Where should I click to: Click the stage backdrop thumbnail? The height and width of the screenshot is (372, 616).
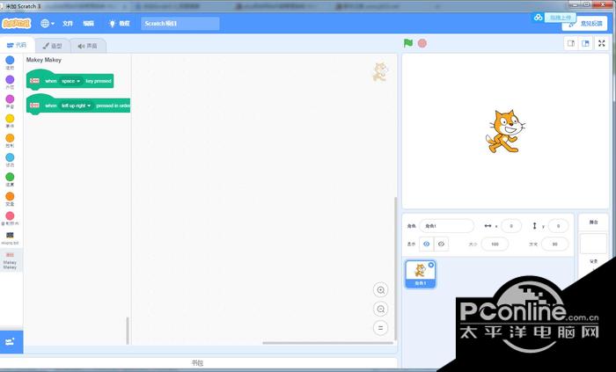[593, 244]
